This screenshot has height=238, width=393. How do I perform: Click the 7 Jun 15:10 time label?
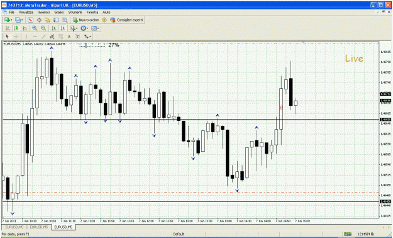(302, 221)
